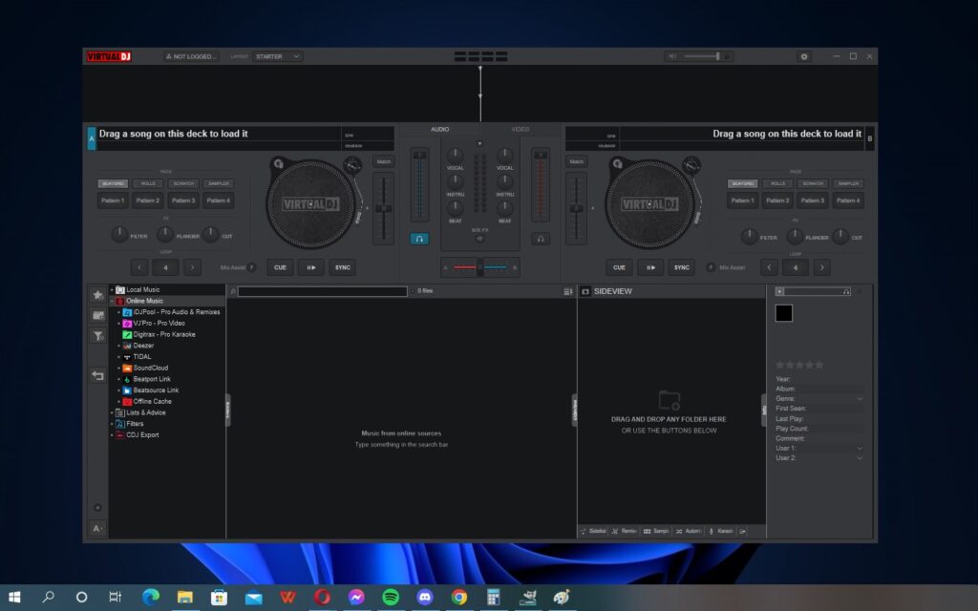Click the filter funnel icon in browser sidebar

98,336
